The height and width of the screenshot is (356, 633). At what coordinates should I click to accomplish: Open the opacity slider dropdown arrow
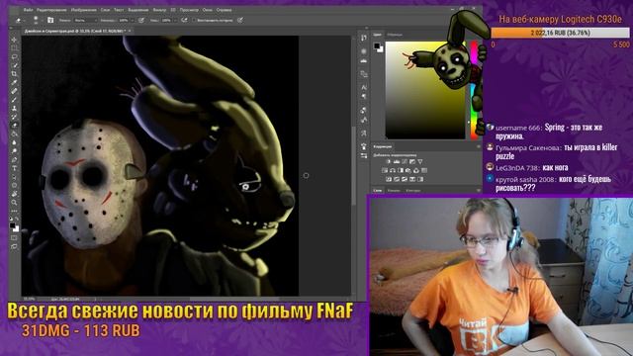pos(132,20)
